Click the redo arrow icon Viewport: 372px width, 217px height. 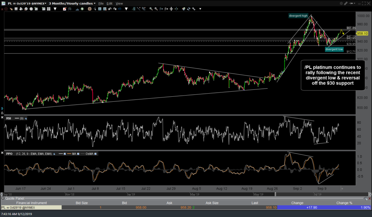pyautogui.click(x=115, y=9)
